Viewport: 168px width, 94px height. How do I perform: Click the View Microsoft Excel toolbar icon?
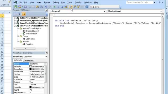(x=16, y=7)
